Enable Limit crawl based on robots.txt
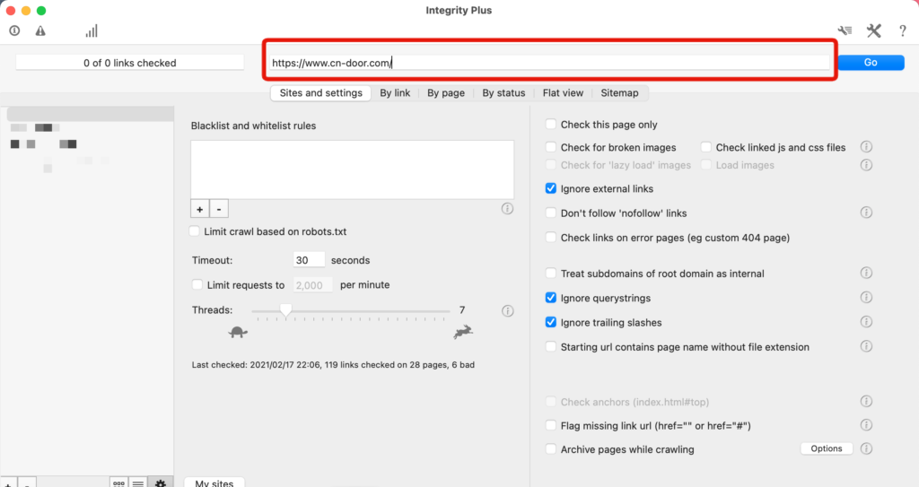The width and height of the screenshot is (919, 487). (x=194, y=230)
